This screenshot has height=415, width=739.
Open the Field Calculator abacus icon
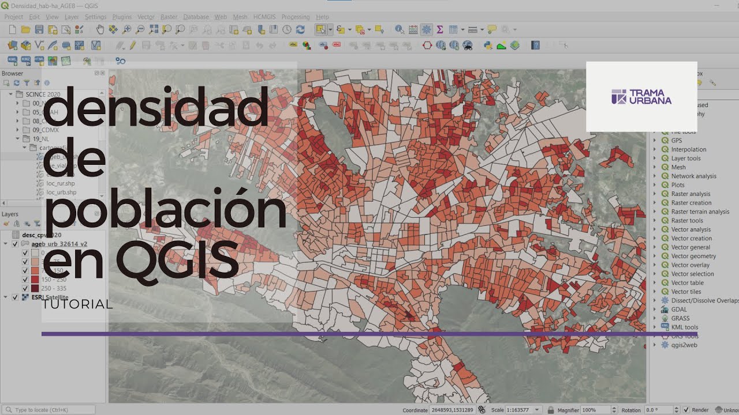(413, 29)
